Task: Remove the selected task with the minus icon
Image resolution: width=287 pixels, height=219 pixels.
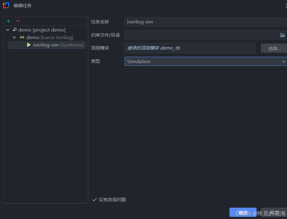Action: click(18, 21)
